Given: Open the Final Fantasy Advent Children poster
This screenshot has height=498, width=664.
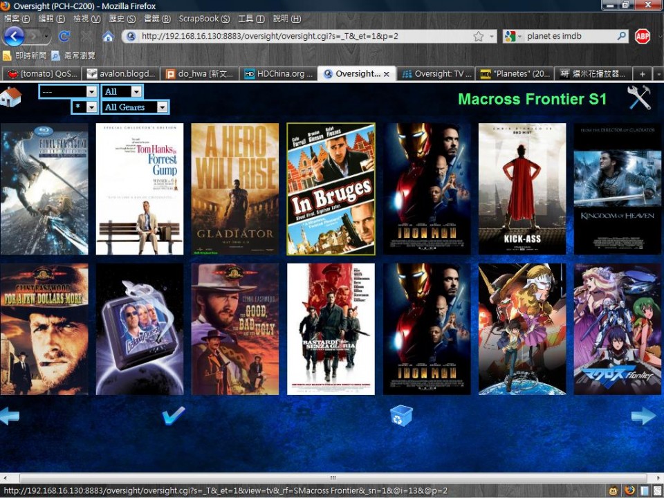Looking at the screenshot, I should click(44, 189).
